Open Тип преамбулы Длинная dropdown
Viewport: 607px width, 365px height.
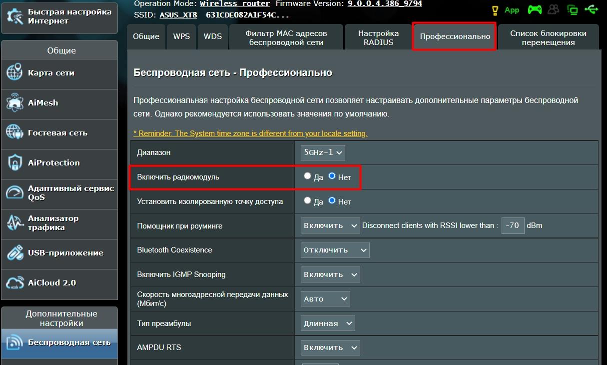[328, 323]
